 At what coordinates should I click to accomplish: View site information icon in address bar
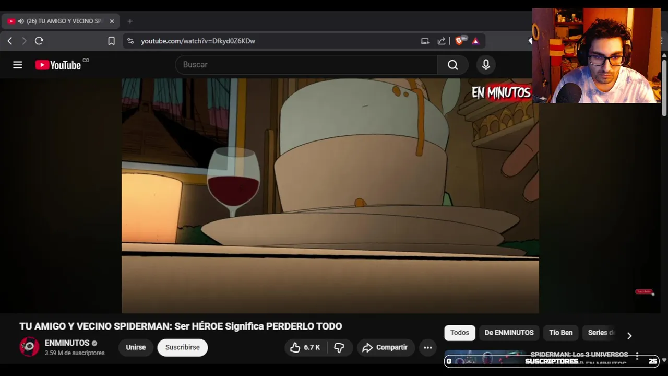130,41
